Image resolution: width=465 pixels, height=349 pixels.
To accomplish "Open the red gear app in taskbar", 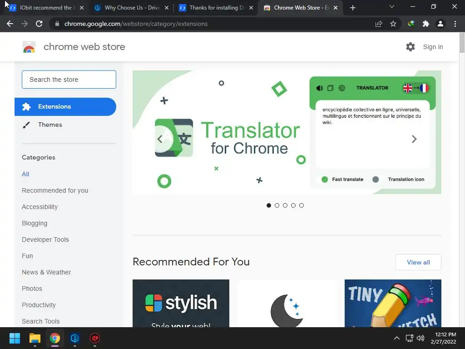I will coord(95,338).
